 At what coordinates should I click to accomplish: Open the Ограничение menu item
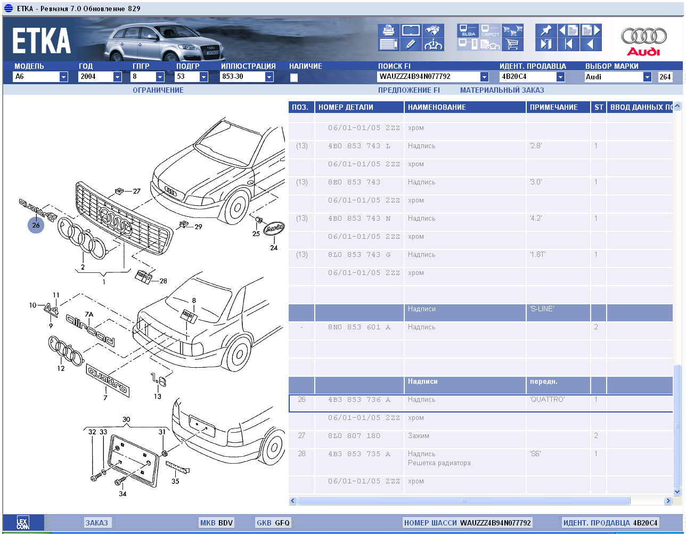click(158, 90)
